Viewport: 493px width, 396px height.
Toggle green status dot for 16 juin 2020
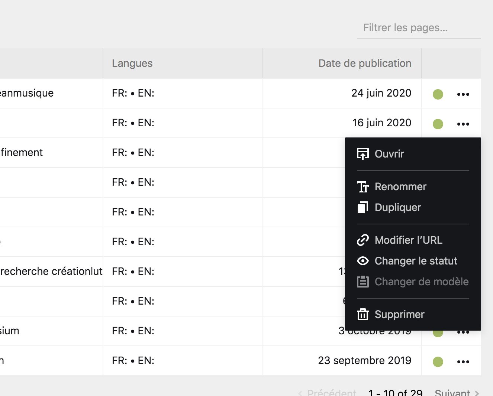tap(438, 124)
